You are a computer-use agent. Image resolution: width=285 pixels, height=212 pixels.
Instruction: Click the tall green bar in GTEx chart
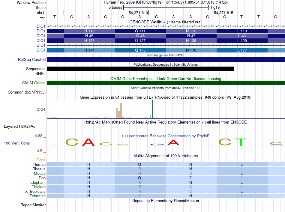click(x=152, y=109)
